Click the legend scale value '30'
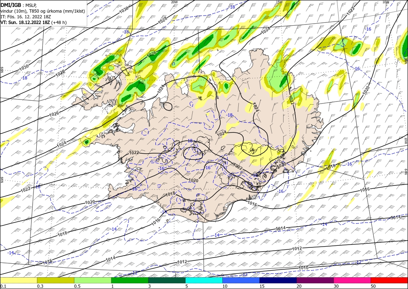Image resolution: width=408 pixels, height=289 pixels. (x=336, y=286)
